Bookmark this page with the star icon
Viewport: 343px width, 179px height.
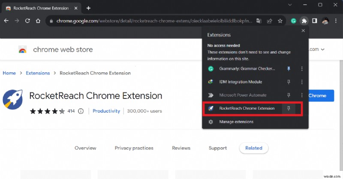tap(280, 21)
